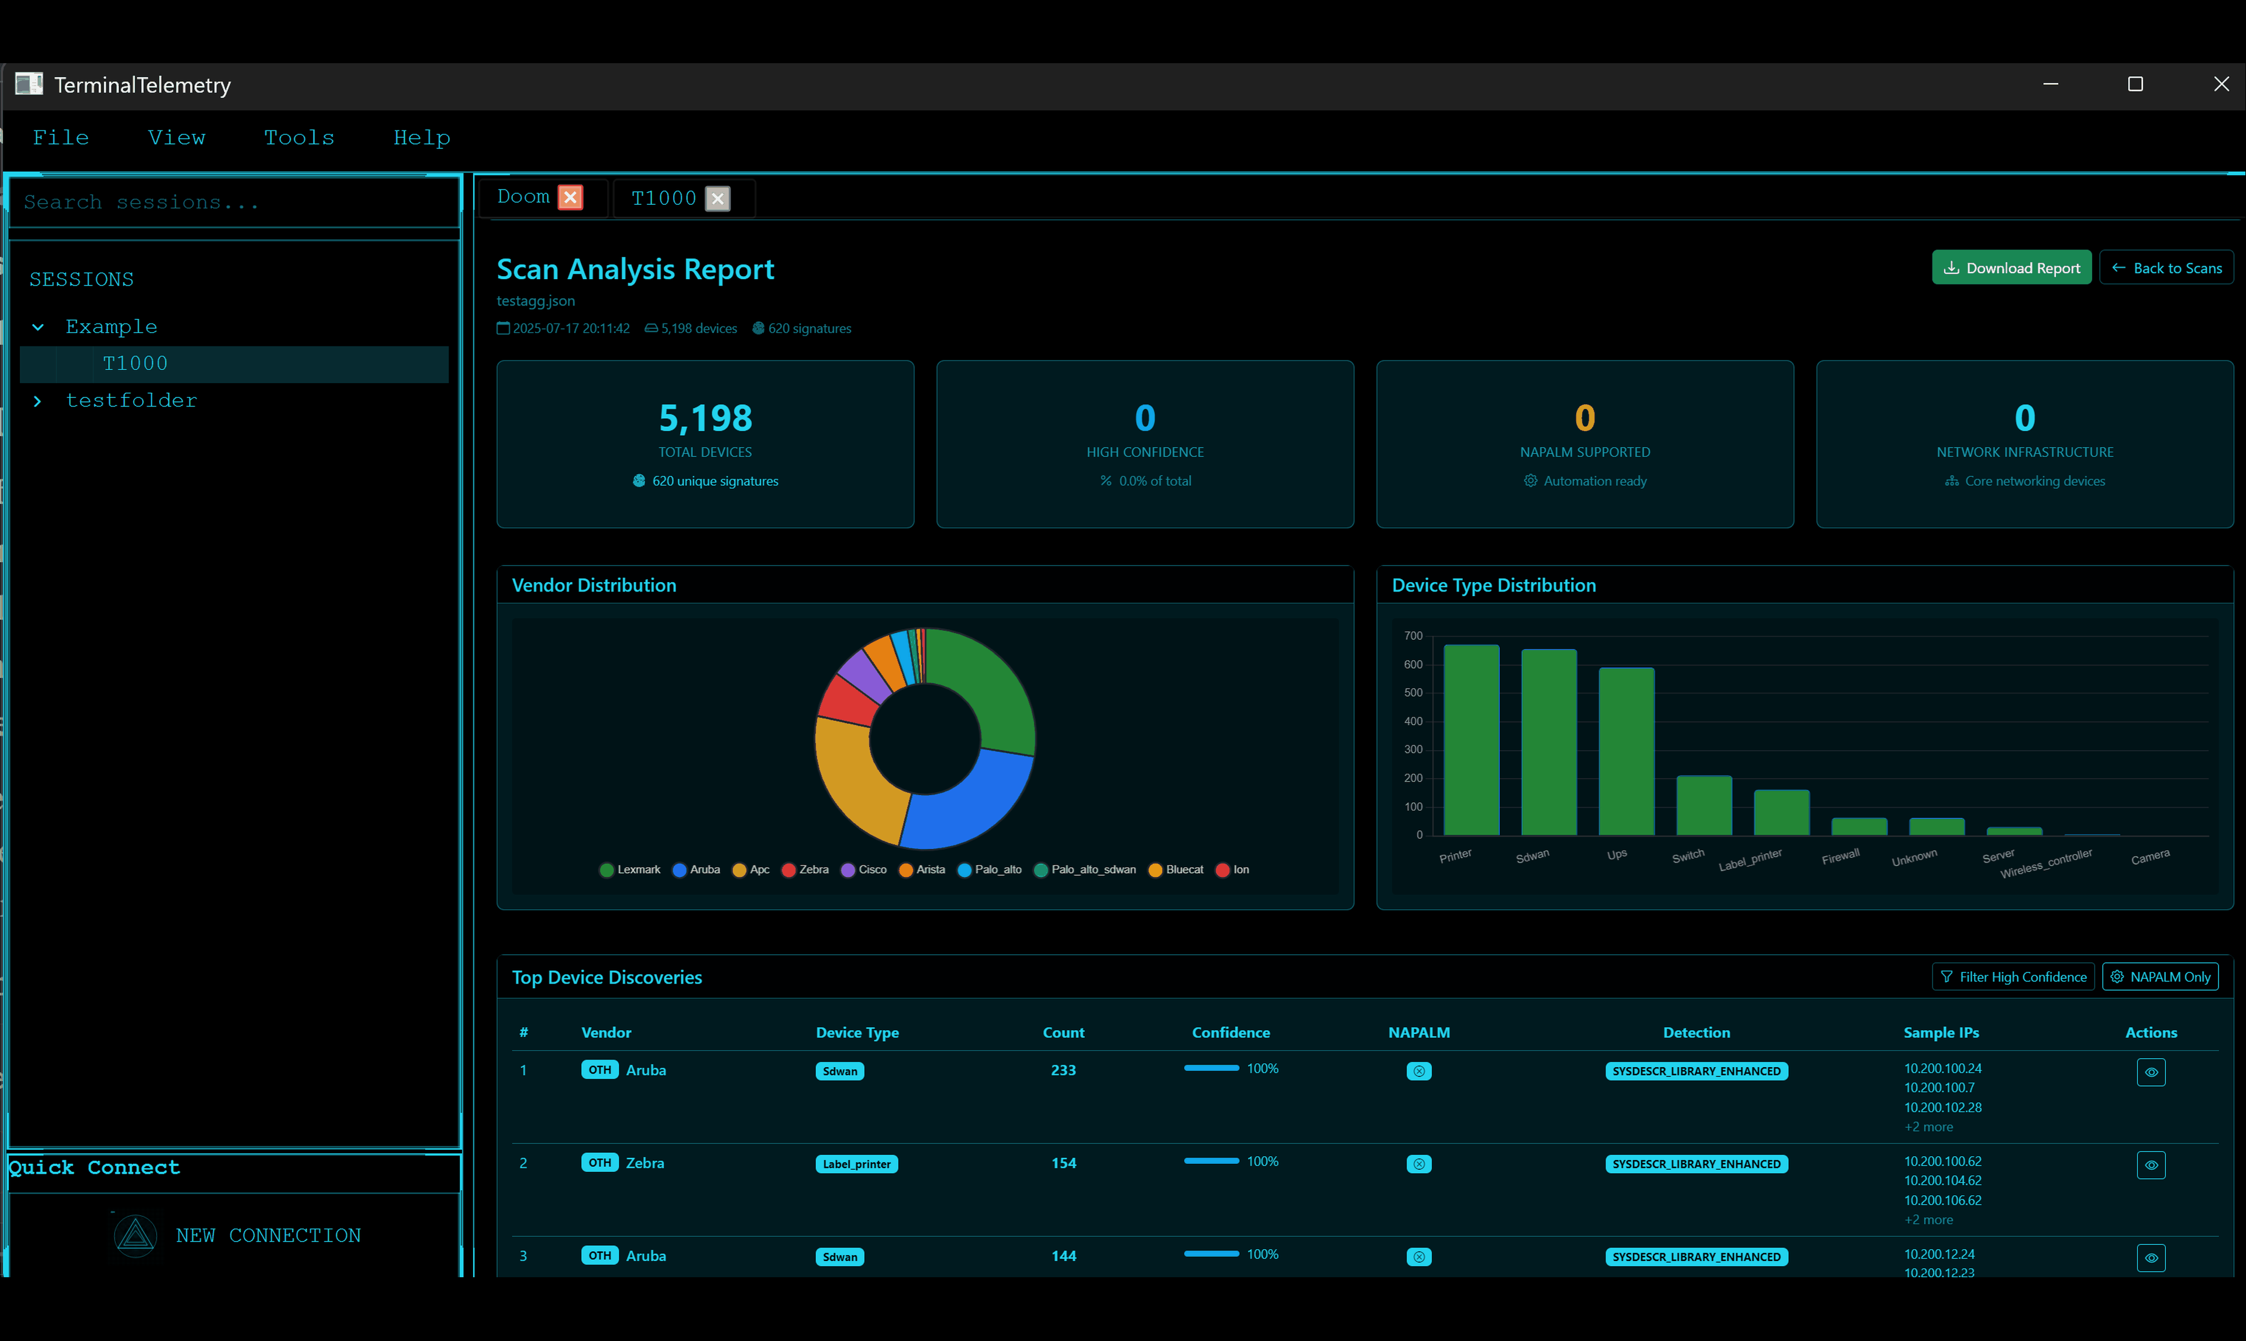Expand the testfolder chevron
This screenshot has width=2246, height=1341.
point(38,401)
